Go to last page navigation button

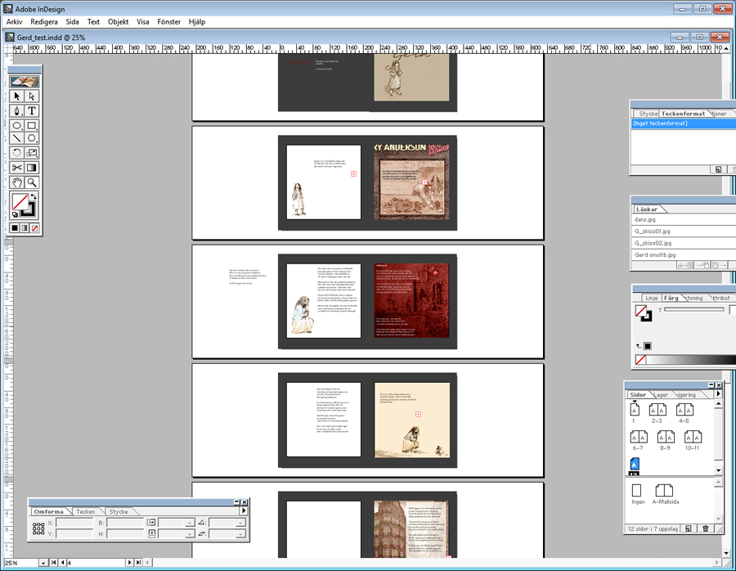(138, 563)
